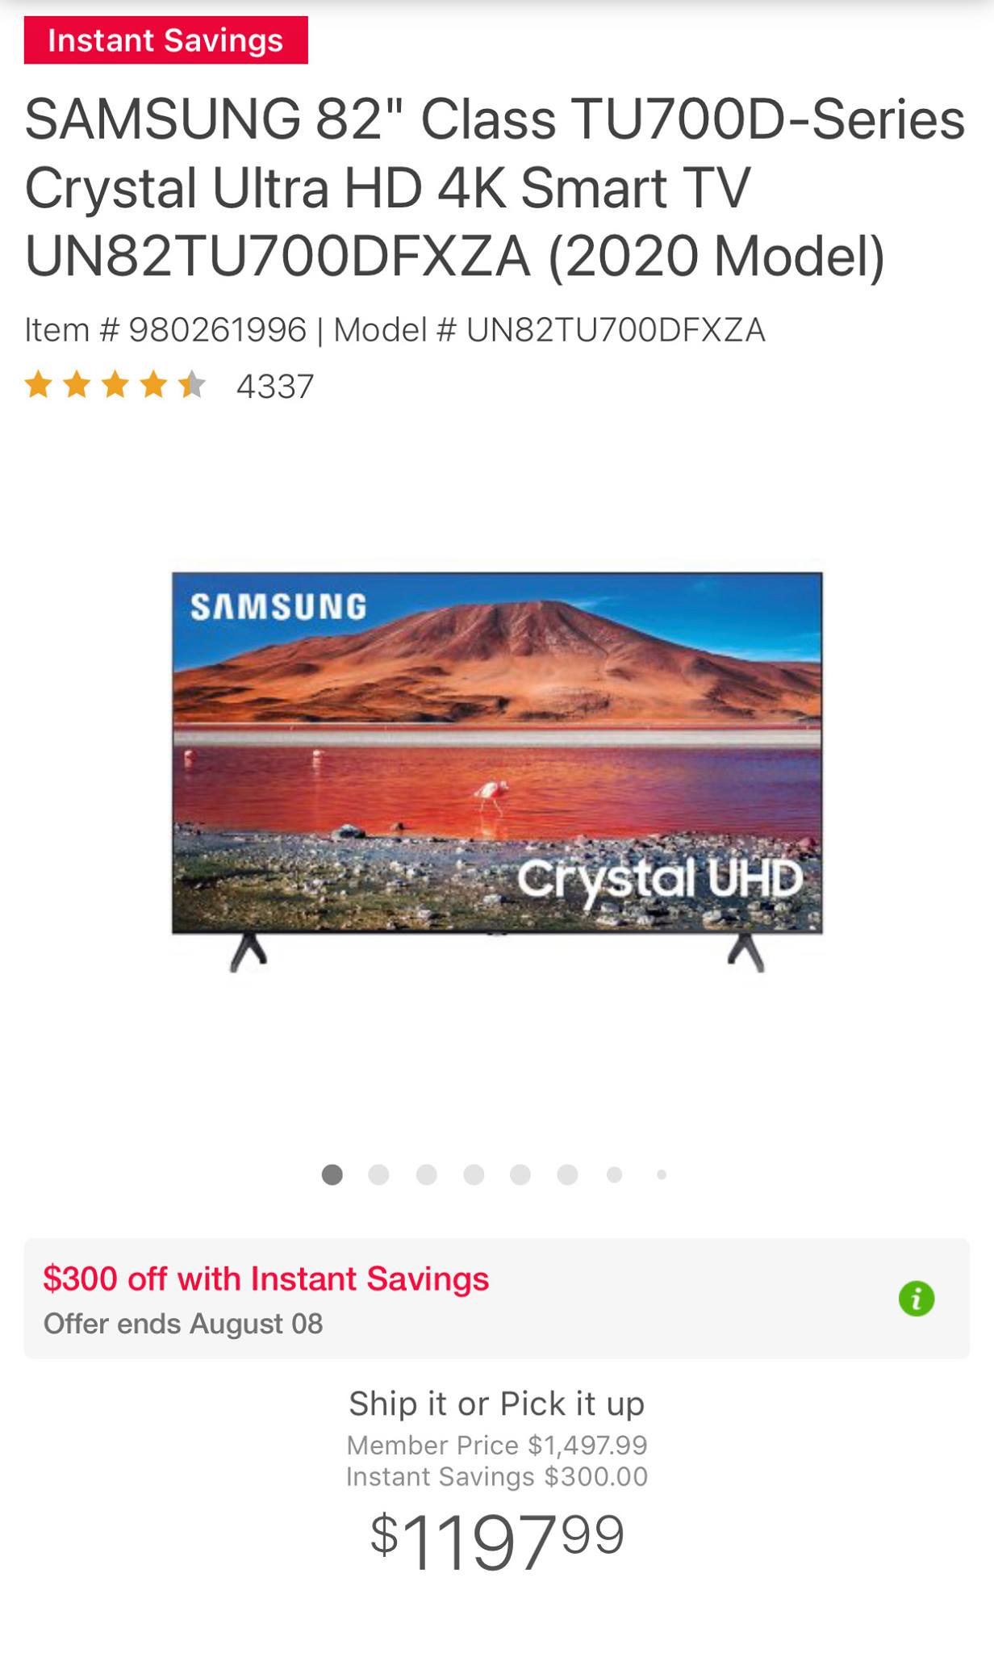This screenshot has width=994, height=1653.
Task: Tap the Member Price $1,497.99 line
Action: tap(496, 1445)
